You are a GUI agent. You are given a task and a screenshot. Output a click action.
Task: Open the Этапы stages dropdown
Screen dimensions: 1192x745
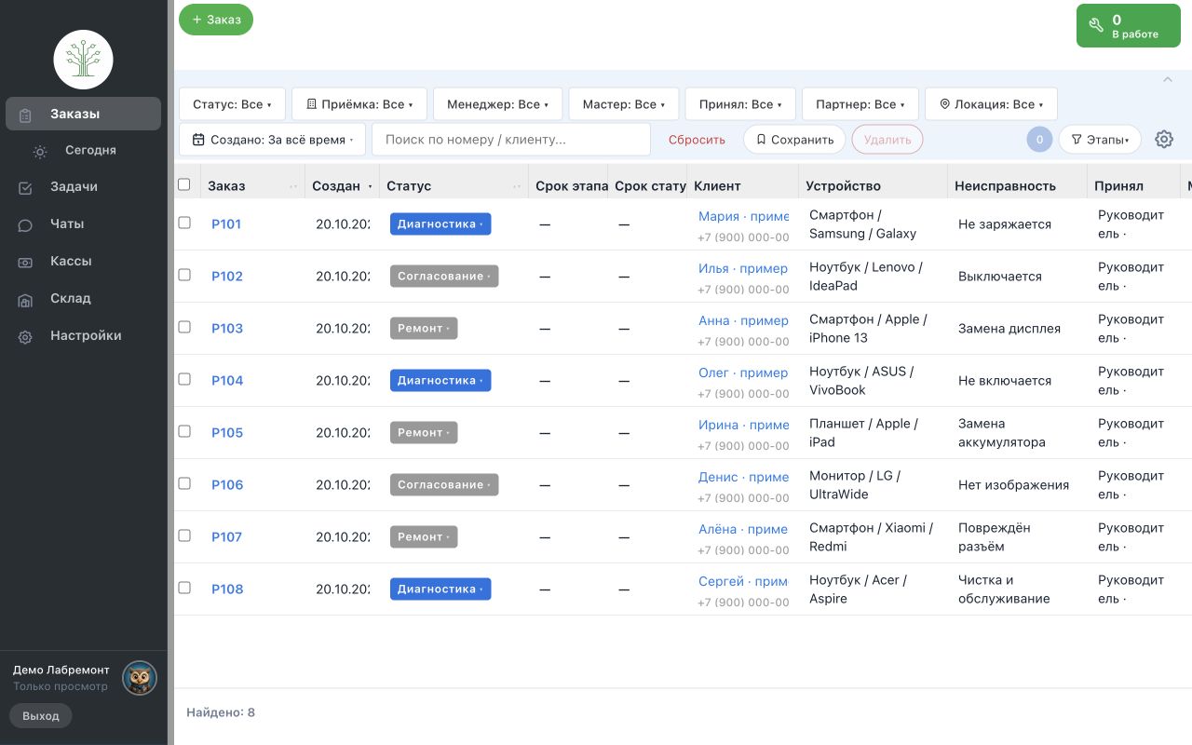pos(1100,140)
